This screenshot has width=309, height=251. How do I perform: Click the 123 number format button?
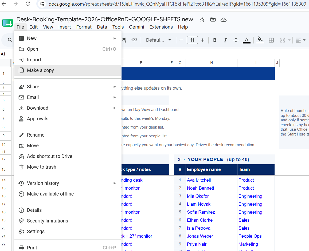pos(134,40)
